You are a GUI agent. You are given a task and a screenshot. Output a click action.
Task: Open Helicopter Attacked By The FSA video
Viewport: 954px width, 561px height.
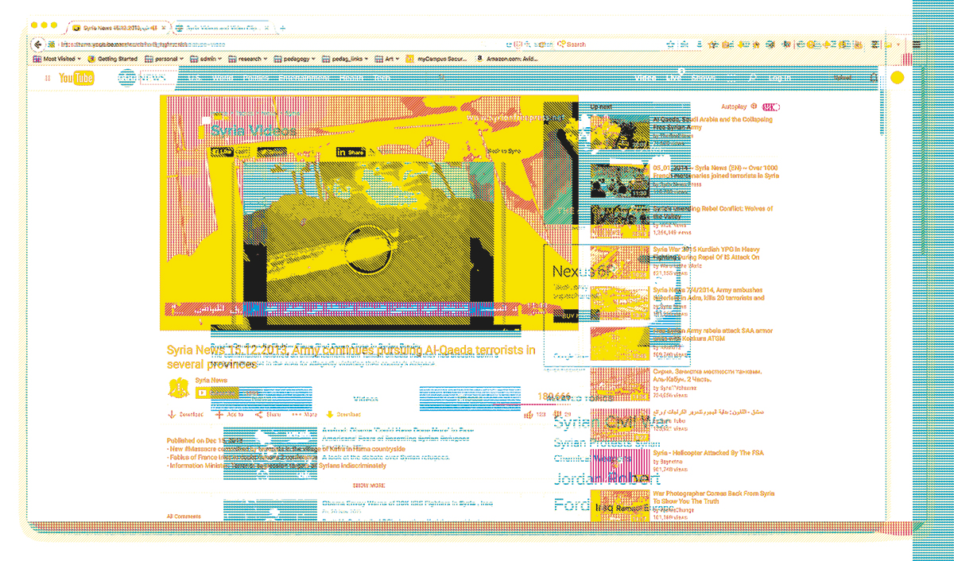[620, 465]
